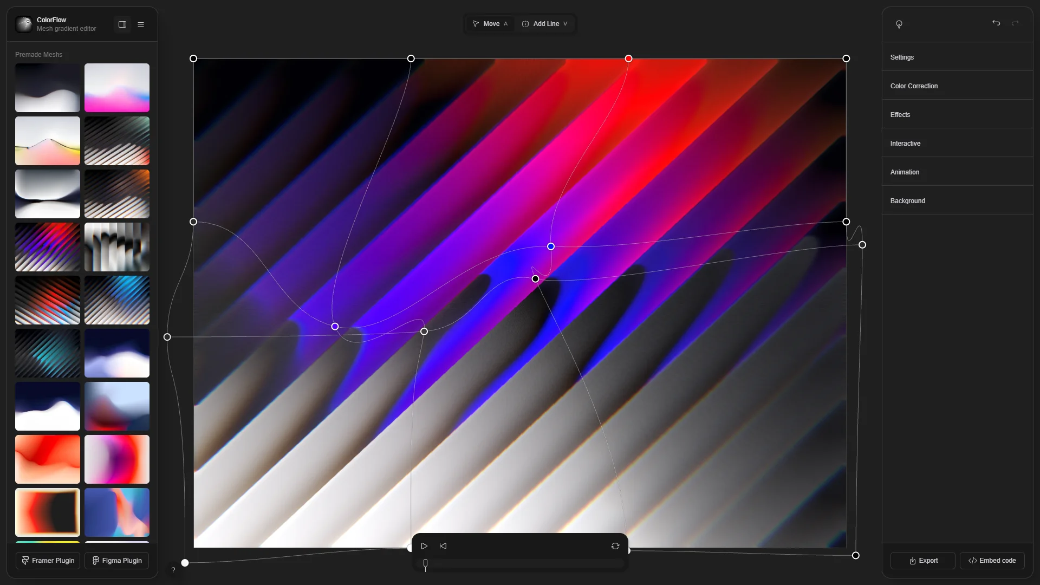The image size is (1040, 585).
Task: Choose the orange-framed dark rectangle mesh
Action: pyautogui.click(x=48, y=512)
